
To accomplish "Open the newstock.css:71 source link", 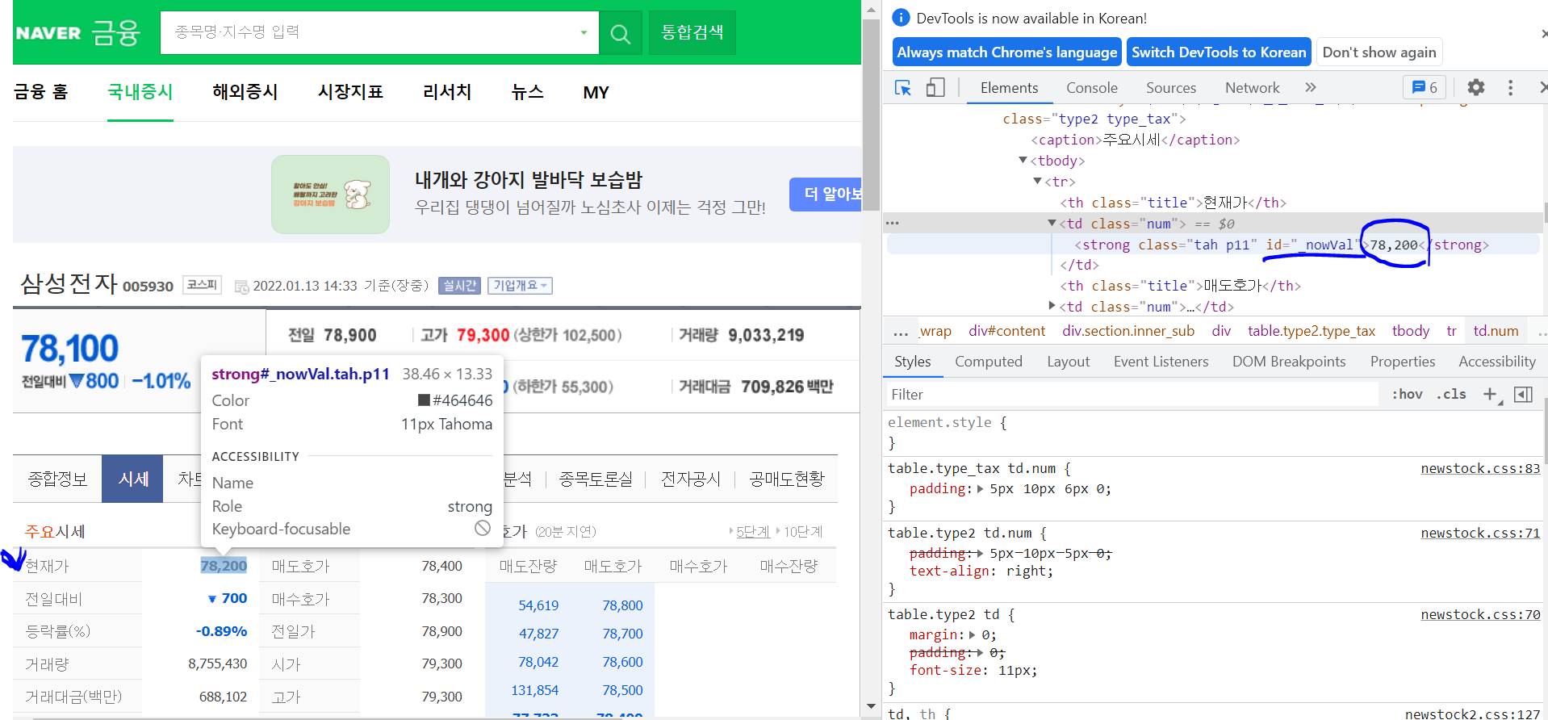I will [1480, 533].
